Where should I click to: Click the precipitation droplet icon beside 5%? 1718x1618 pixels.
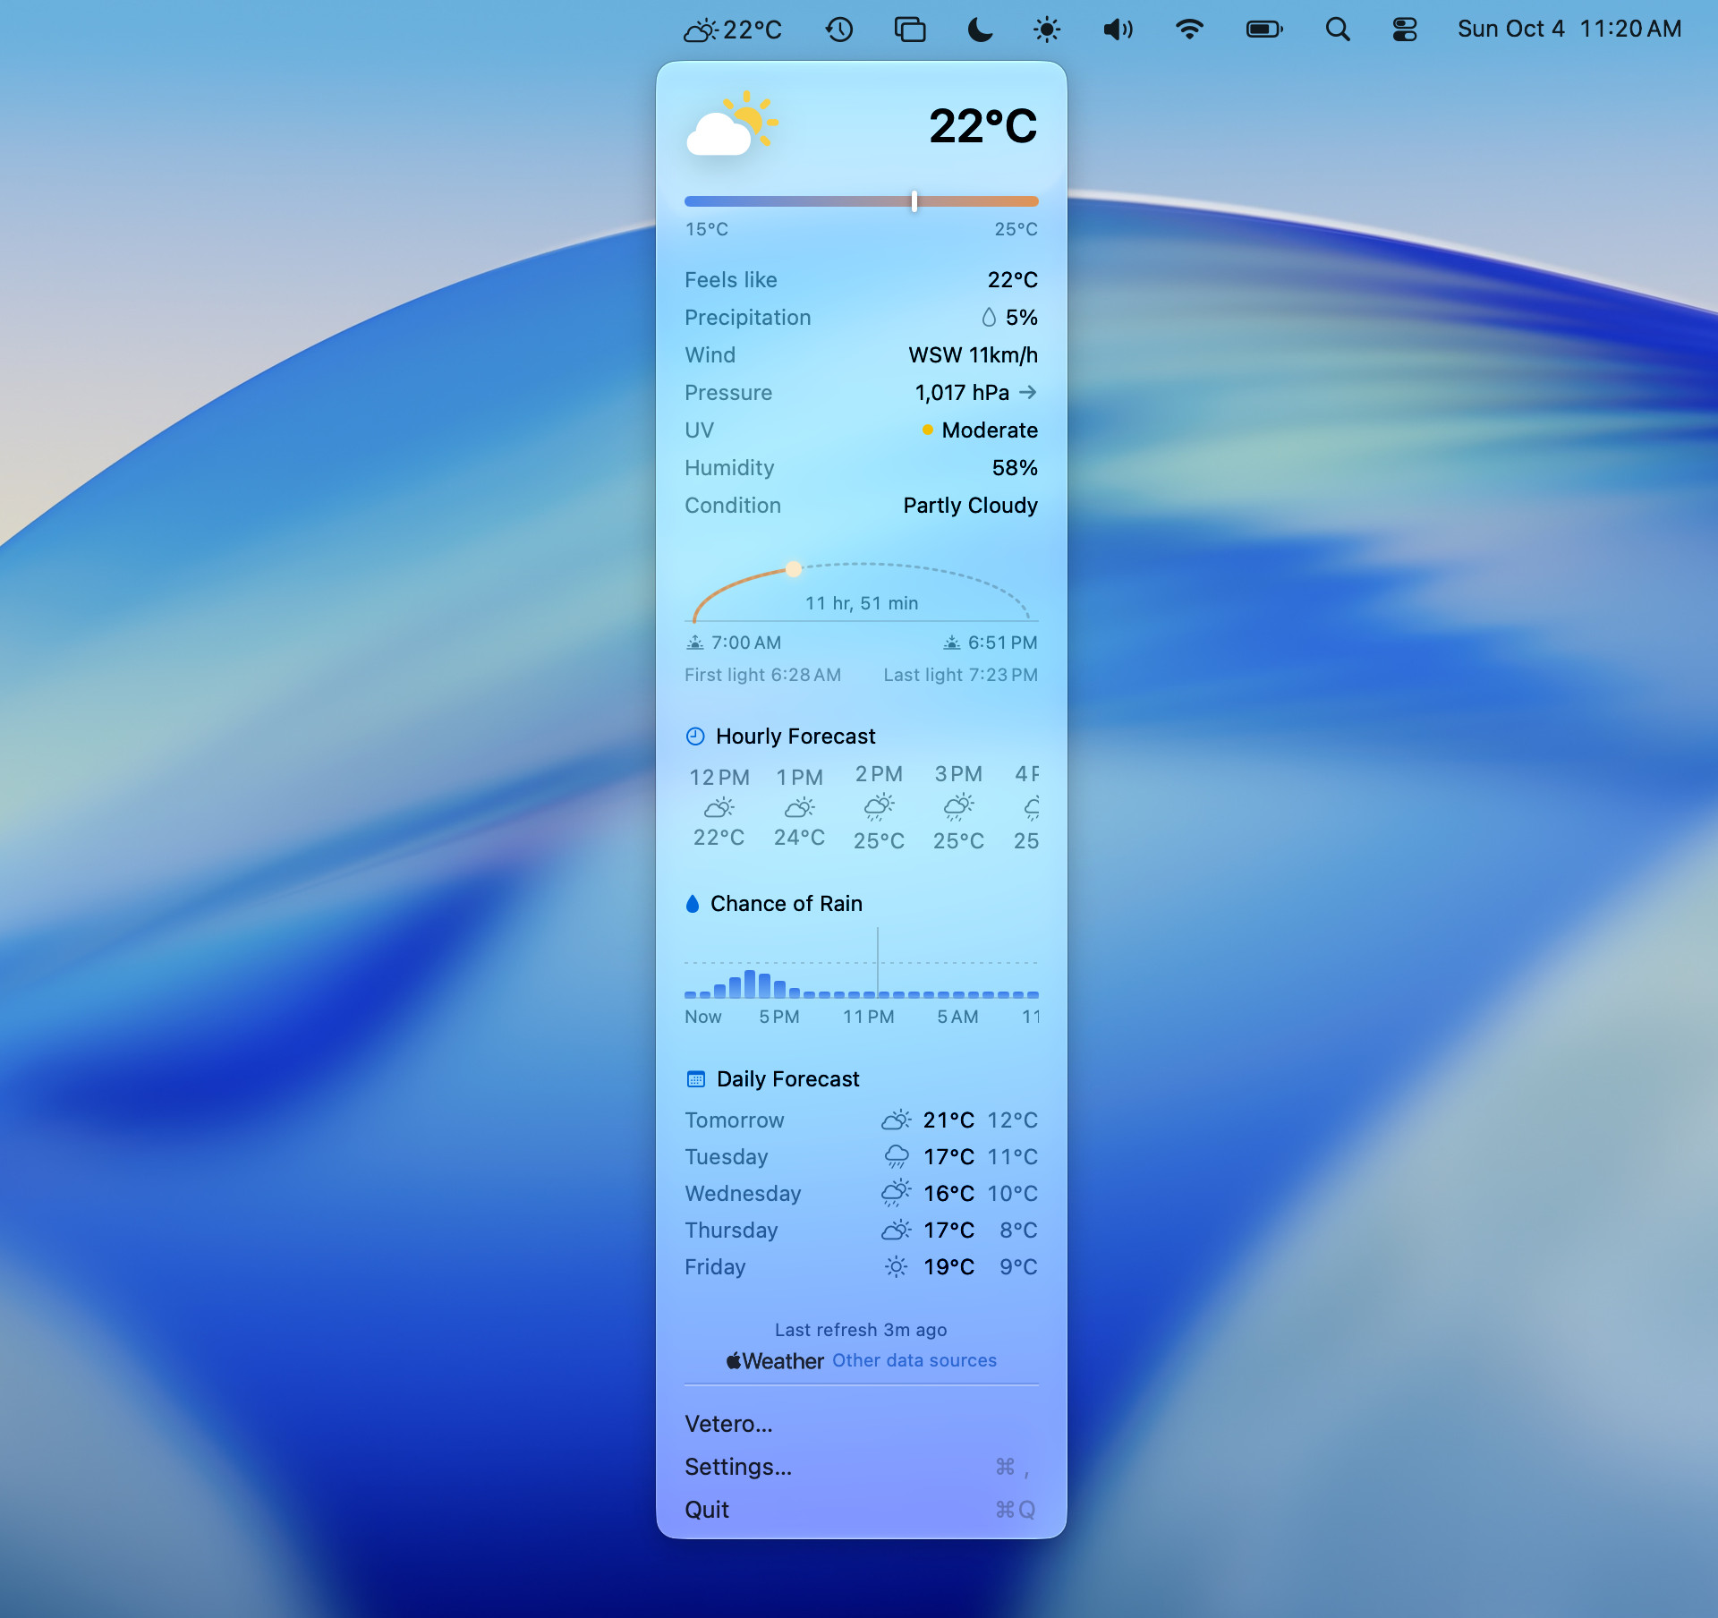click(989, 318)
